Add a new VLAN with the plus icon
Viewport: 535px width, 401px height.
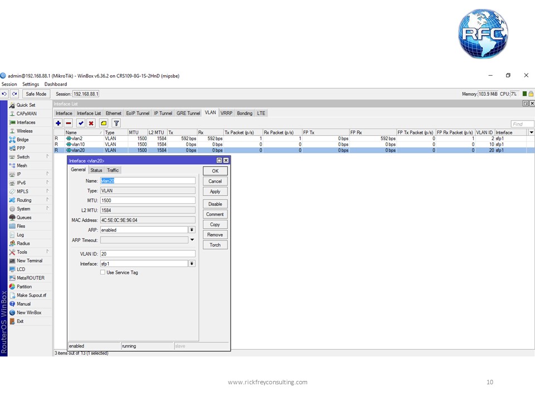(x=58, y=123)
